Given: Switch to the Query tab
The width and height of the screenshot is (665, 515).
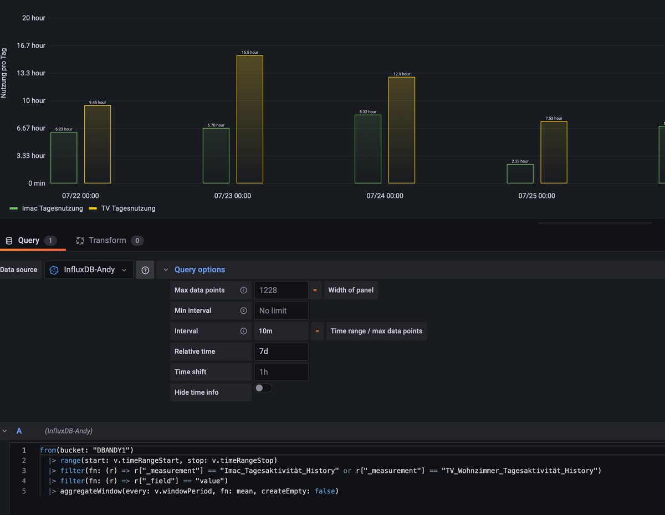Looking at the screenshot, I should pos(28,241).
